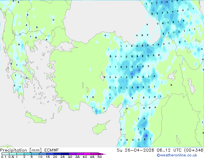The width and height of the screenshot is (204, 158).
Task: Click the 'Su 26-04-2026' date text
Action: click(135, 150)
